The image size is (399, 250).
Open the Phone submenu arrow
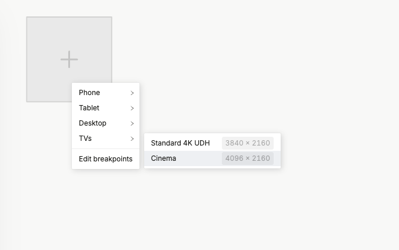(132, 93)
